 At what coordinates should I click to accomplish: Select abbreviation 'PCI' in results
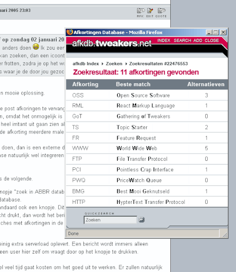[77, 169]
